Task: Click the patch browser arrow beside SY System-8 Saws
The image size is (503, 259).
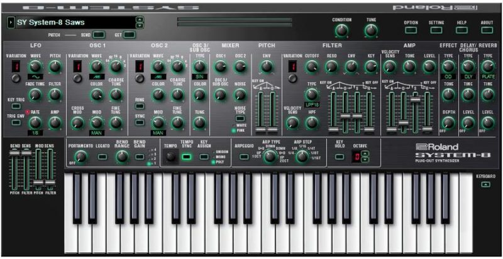Action: [11, 23]
